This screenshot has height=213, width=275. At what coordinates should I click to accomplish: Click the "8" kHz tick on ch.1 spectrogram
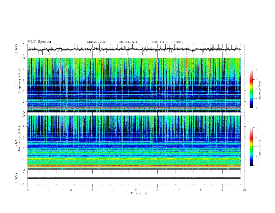pyautogui.click(x=24, y=69)
